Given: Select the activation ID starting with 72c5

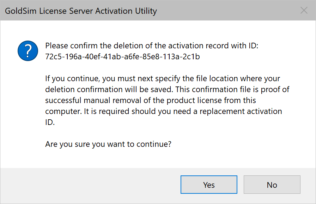Looking at the screenshot, I should point(122,56).
